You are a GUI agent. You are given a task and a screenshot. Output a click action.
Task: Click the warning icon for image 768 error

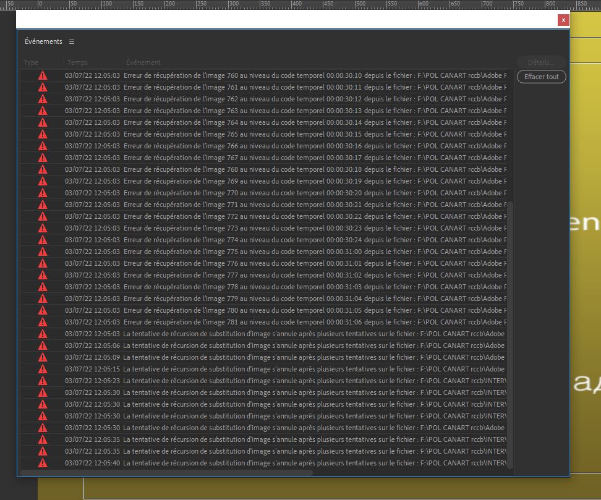[x=43, y=169]
